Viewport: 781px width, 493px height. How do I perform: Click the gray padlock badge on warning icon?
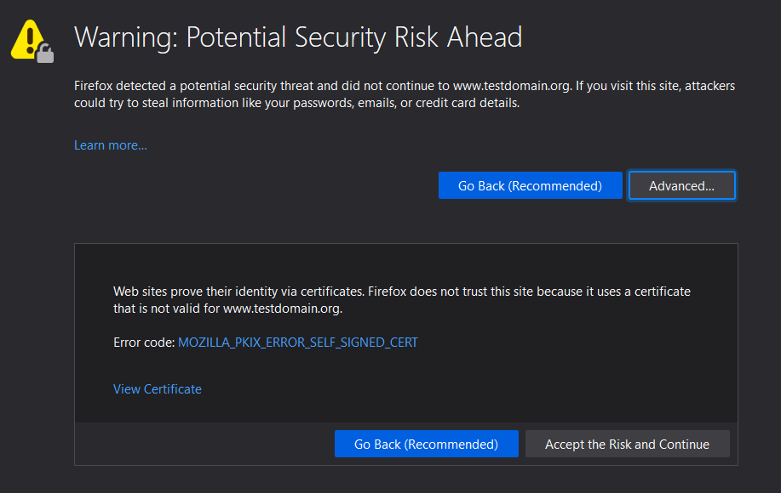45,54
